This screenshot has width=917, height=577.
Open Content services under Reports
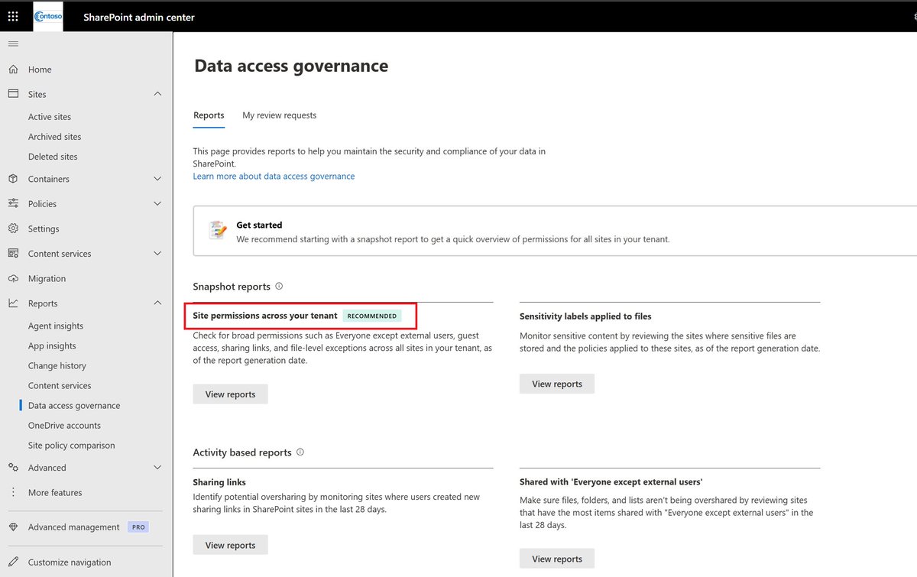tap(60, 386)
